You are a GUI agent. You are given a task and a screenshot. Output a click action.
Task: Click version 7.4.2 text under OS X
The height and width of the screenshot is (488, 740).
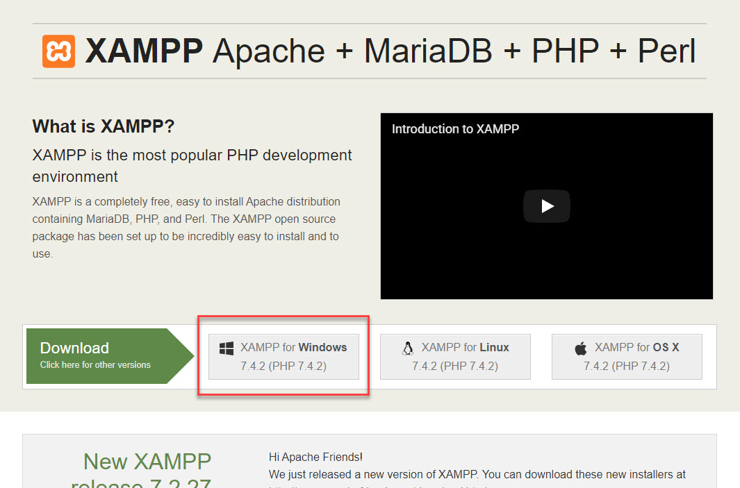tap(627, 366)
